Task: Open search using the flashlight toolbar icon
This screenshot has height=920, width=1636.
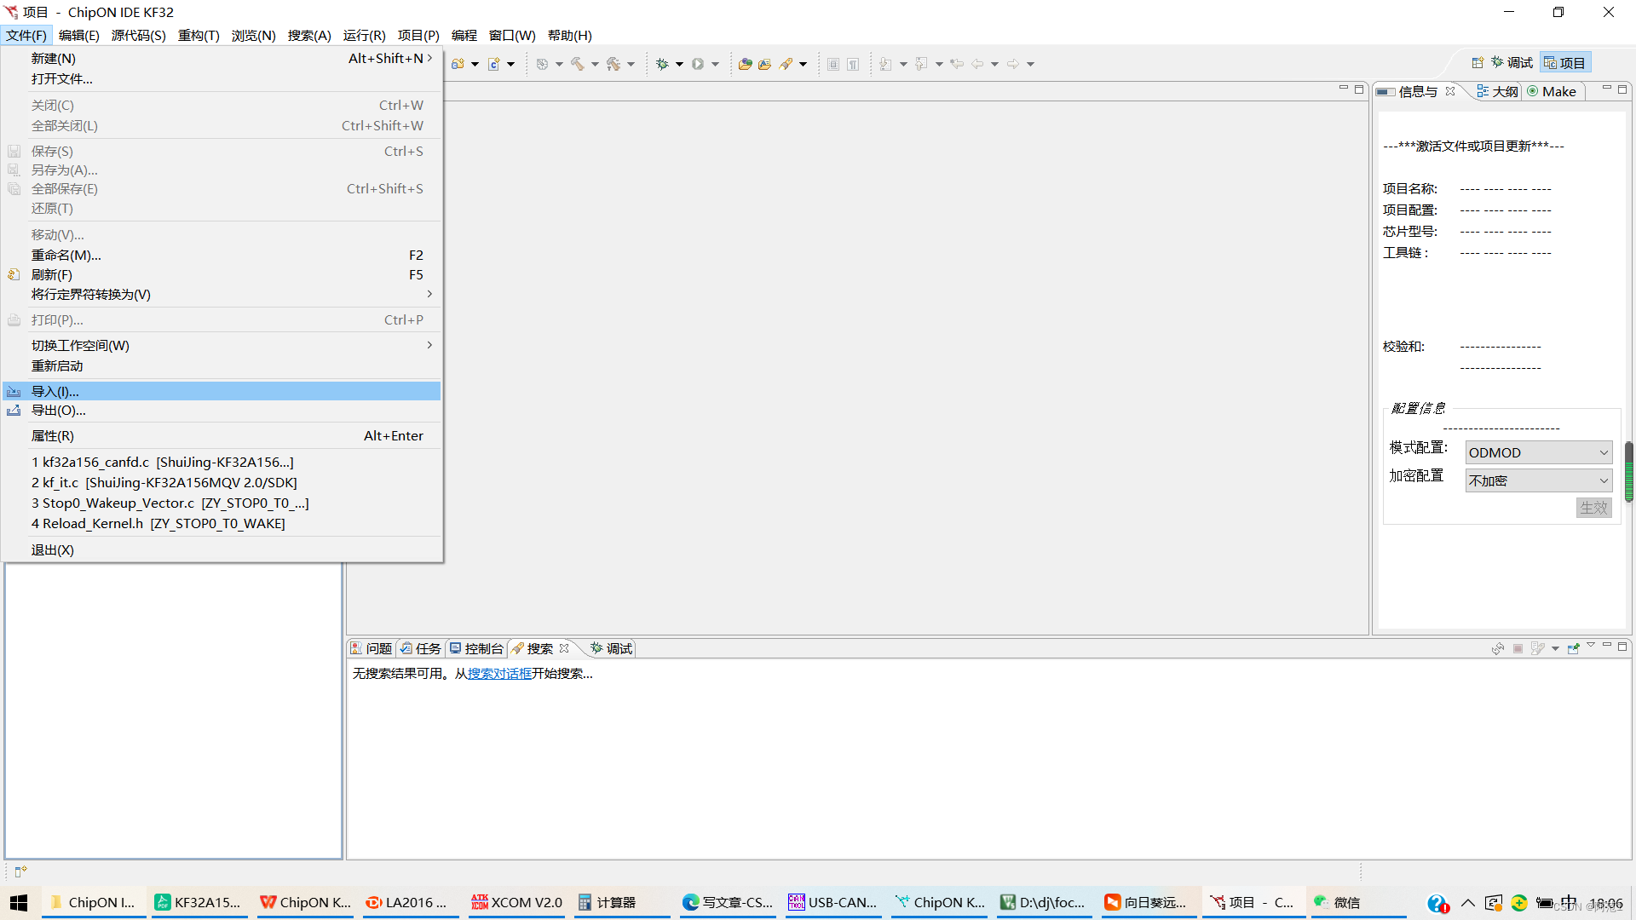Action: tap(786, 63)
